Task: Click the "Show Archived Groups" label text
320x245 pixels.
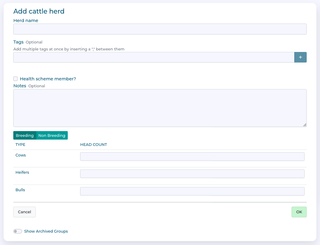Action: pyautogui.click(x=46, y=231)
